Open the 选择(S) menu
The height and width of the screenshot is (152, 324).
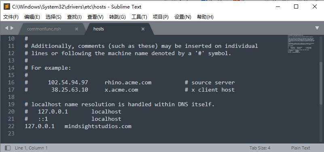[53, 17]
